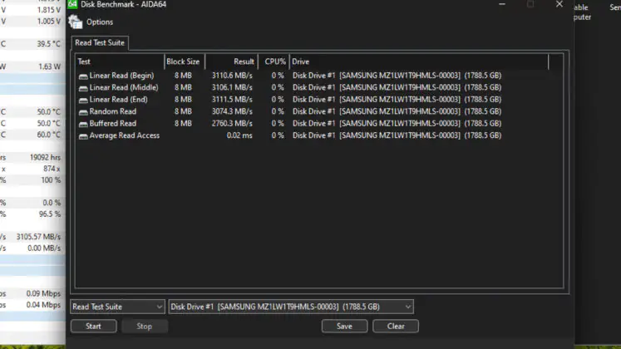Screen dimensions: 621x349
Task: Select the Read Test Suite tab
Action: pos(100,42)
